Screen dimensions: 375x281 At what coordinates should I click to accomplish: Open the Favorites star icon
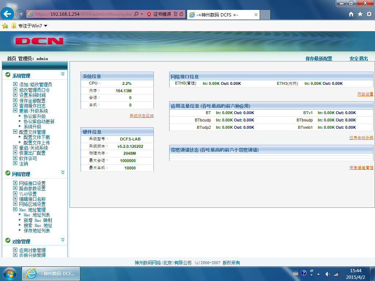click(x=360, y=14)
